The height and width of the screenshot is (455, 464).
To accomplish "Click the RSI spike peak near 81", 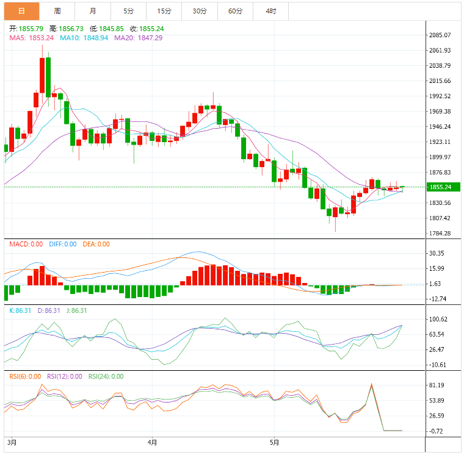I will [371, 385].
